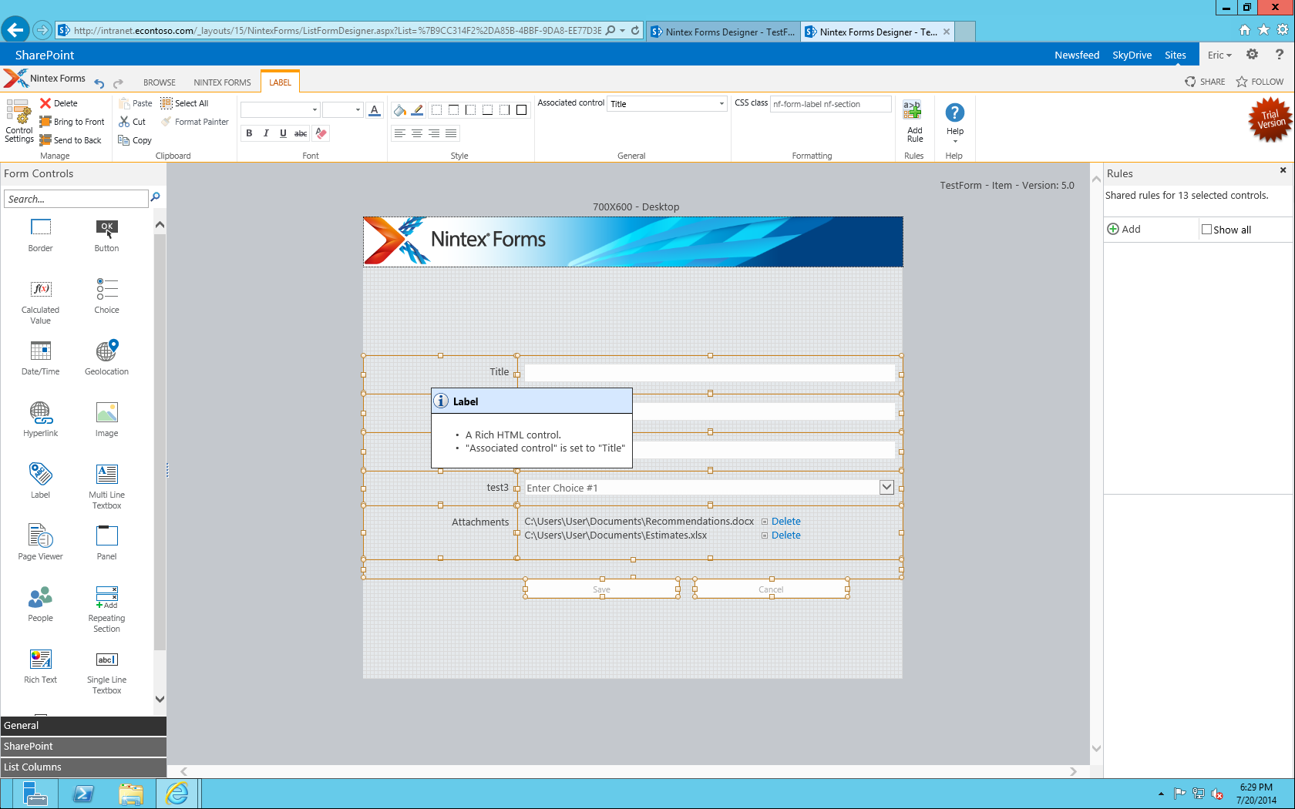Switch to the BROWSE tab

pyautogui.click(x=160, y=82)
